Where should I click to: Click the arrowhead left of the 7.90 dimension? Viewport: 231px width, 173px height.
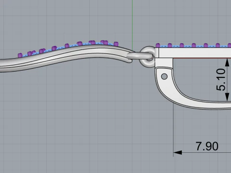click(x=178, y=152)
